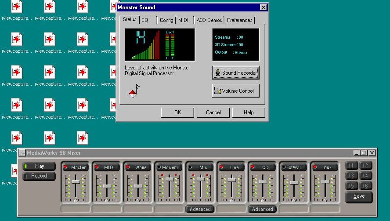Click the Wave balance slider thumb
The width and height of the screenshot is (390, 221).
coord(138,200)
